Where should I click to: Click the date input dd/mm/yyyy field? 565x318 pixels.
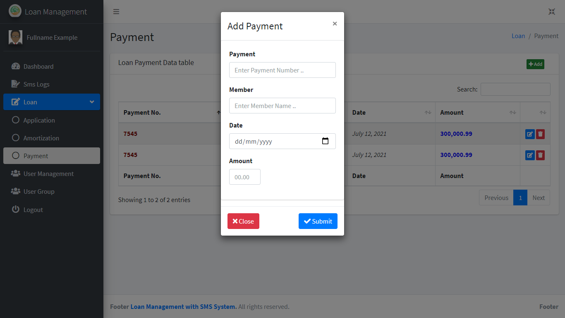[282, 141]
